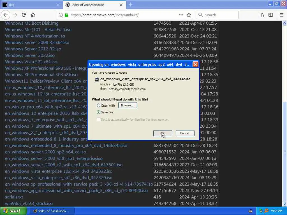Image resolution: width=287 pixels, height=215 pixels.
Task: Show site information icon in address bar
Action: click(x=61, y=15)
